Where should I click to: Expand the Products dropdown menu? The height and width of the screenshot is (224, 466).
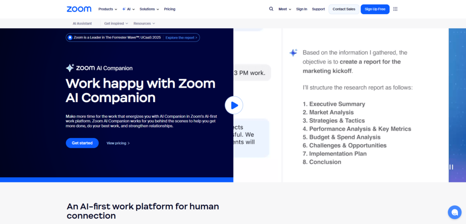click(107, 9)
